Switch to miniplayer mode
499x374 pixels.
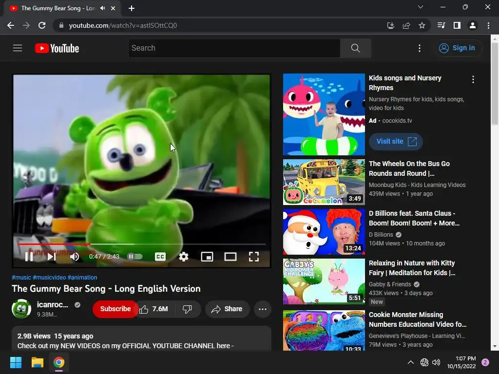click(x=207, y=257)
